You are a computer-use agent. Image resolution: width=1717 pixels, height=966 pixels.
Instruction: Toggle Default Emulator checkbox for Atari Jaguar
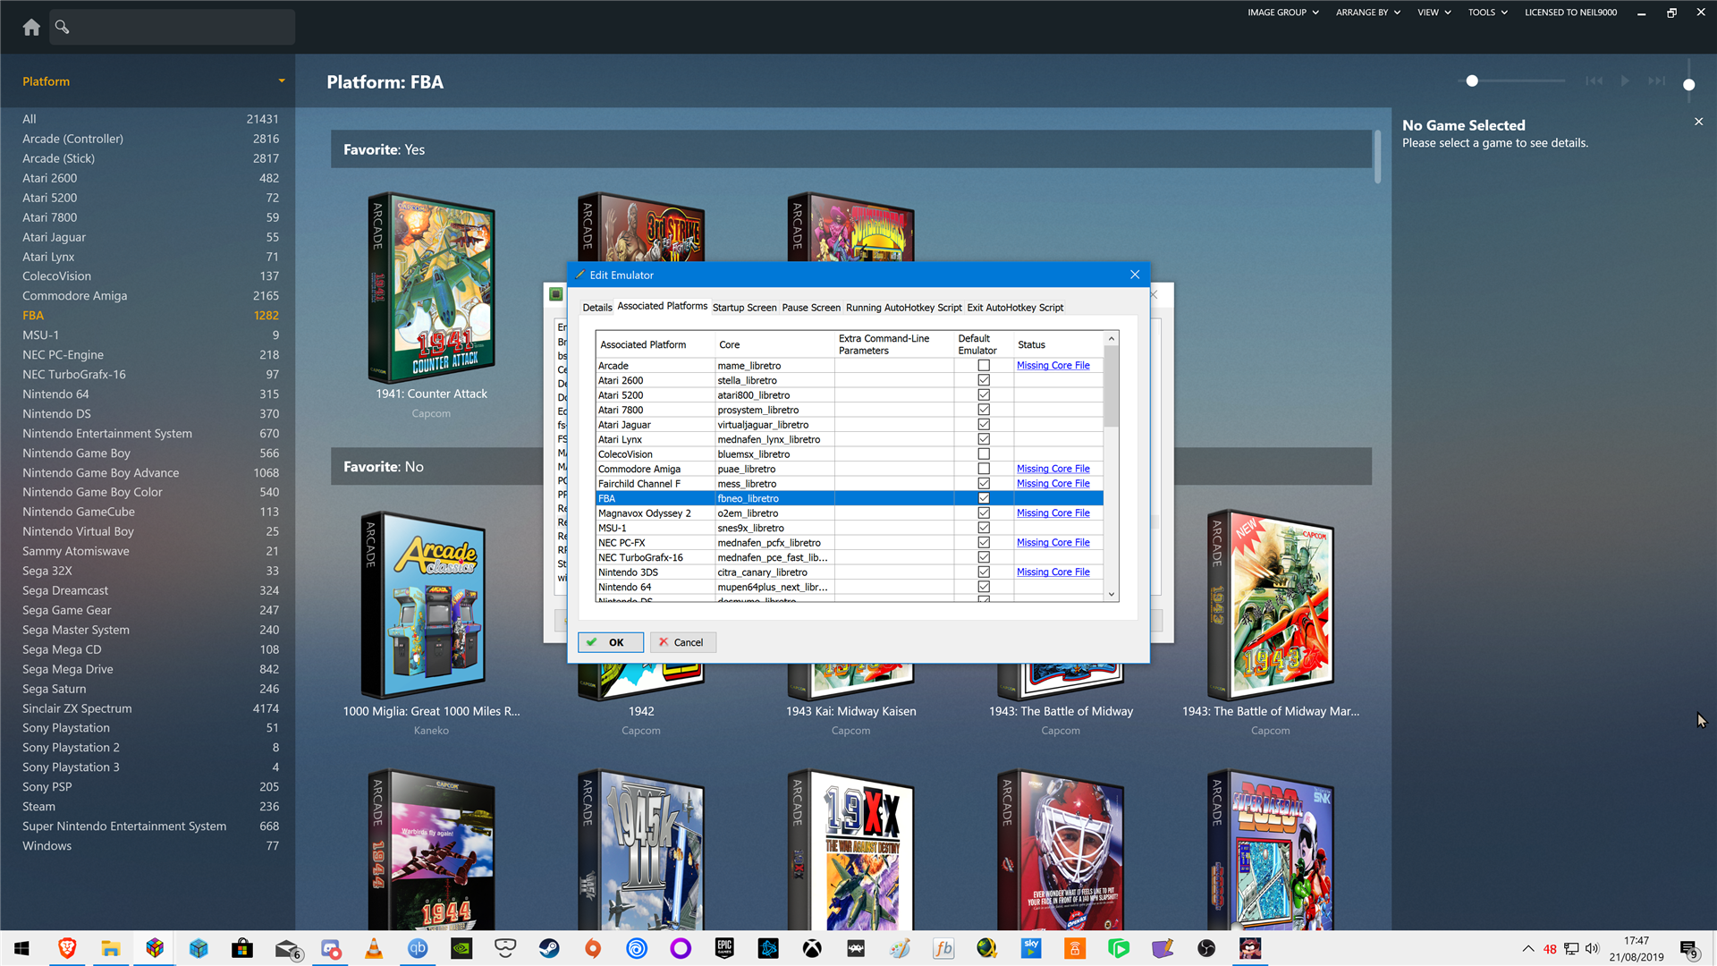[x=984, y=424]
